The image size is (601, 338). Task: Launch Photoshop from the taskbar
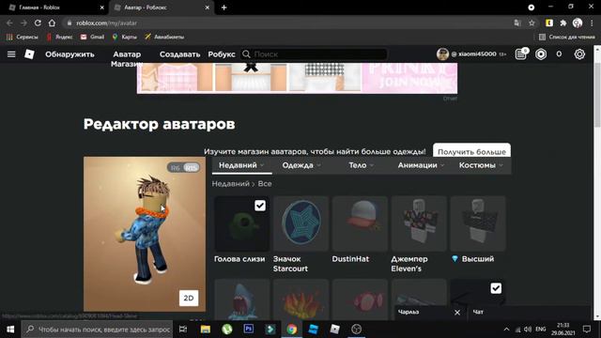248,330
